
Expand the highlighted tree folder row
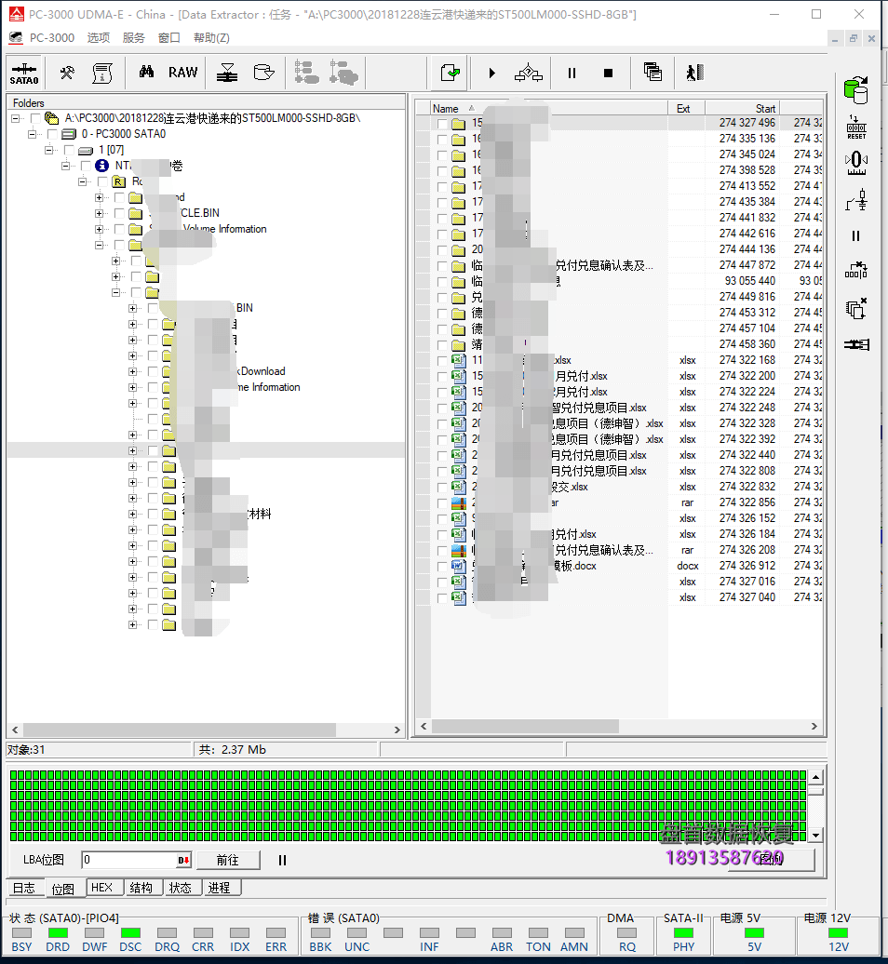(x=132, y=450)
